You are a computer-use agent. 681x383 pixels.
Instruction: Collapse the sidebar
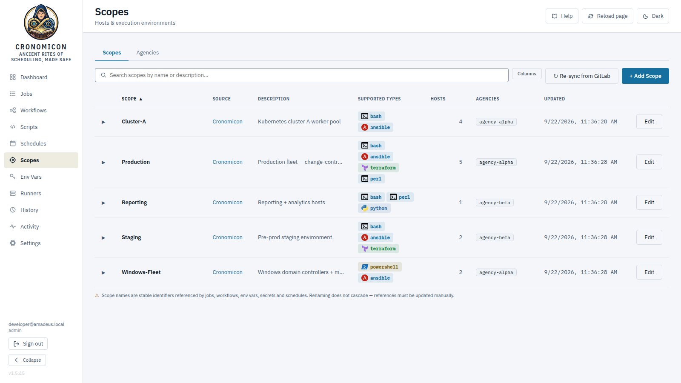coord(27,360)
